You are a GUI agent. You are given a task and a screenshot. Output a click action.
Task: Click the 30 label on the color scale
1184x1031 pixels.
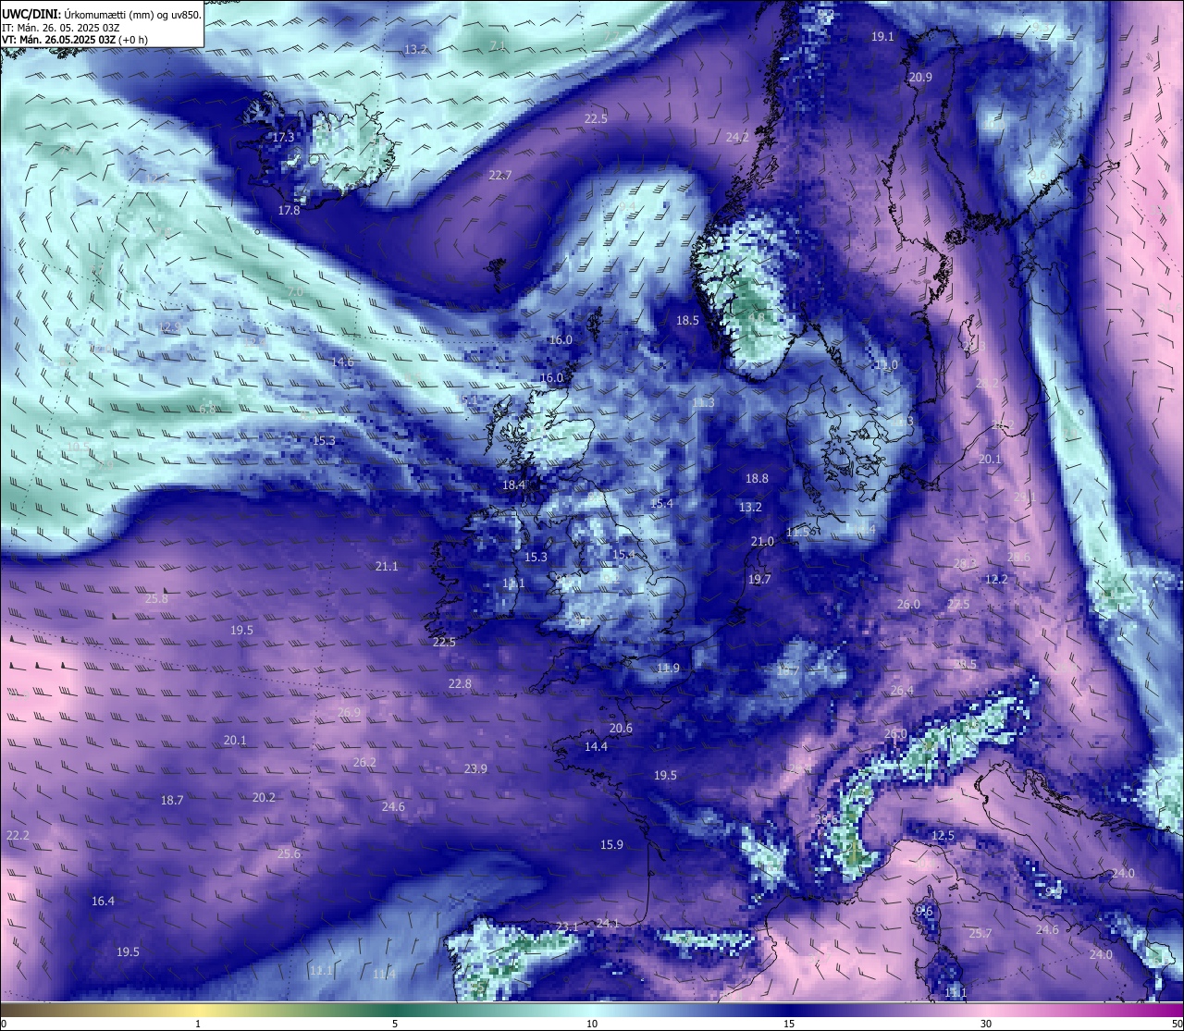(986, 1024)
